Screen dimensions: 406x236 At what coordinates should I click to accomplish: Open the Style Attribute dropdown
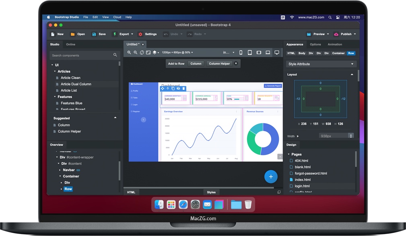[321, 64]
